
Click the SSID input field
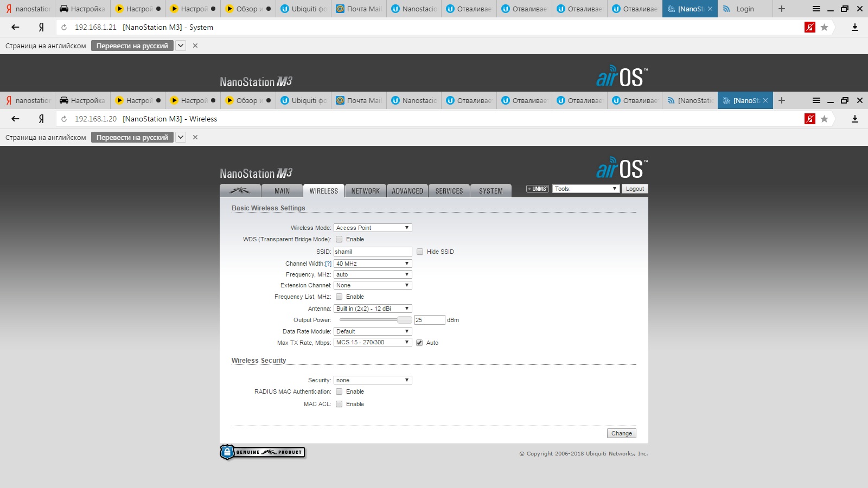373,252
